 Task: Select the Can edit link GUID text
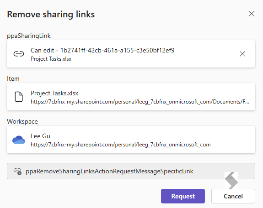click(x=118, y=50)
